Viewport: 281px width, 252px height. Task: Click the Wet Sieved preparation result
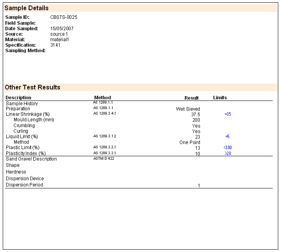tap(188, 109)
